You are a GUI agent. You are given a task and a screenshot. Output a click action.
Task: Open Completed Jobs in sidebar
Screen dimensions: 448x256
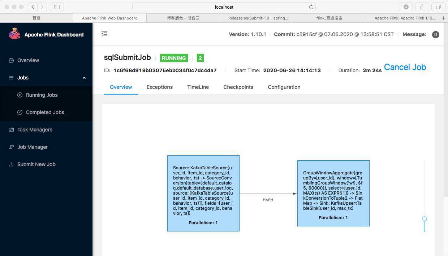pos(45,112)
